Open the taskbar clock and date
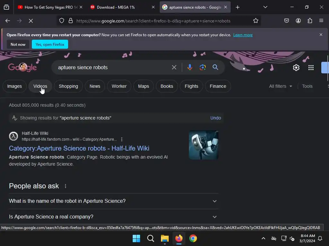 307,238
